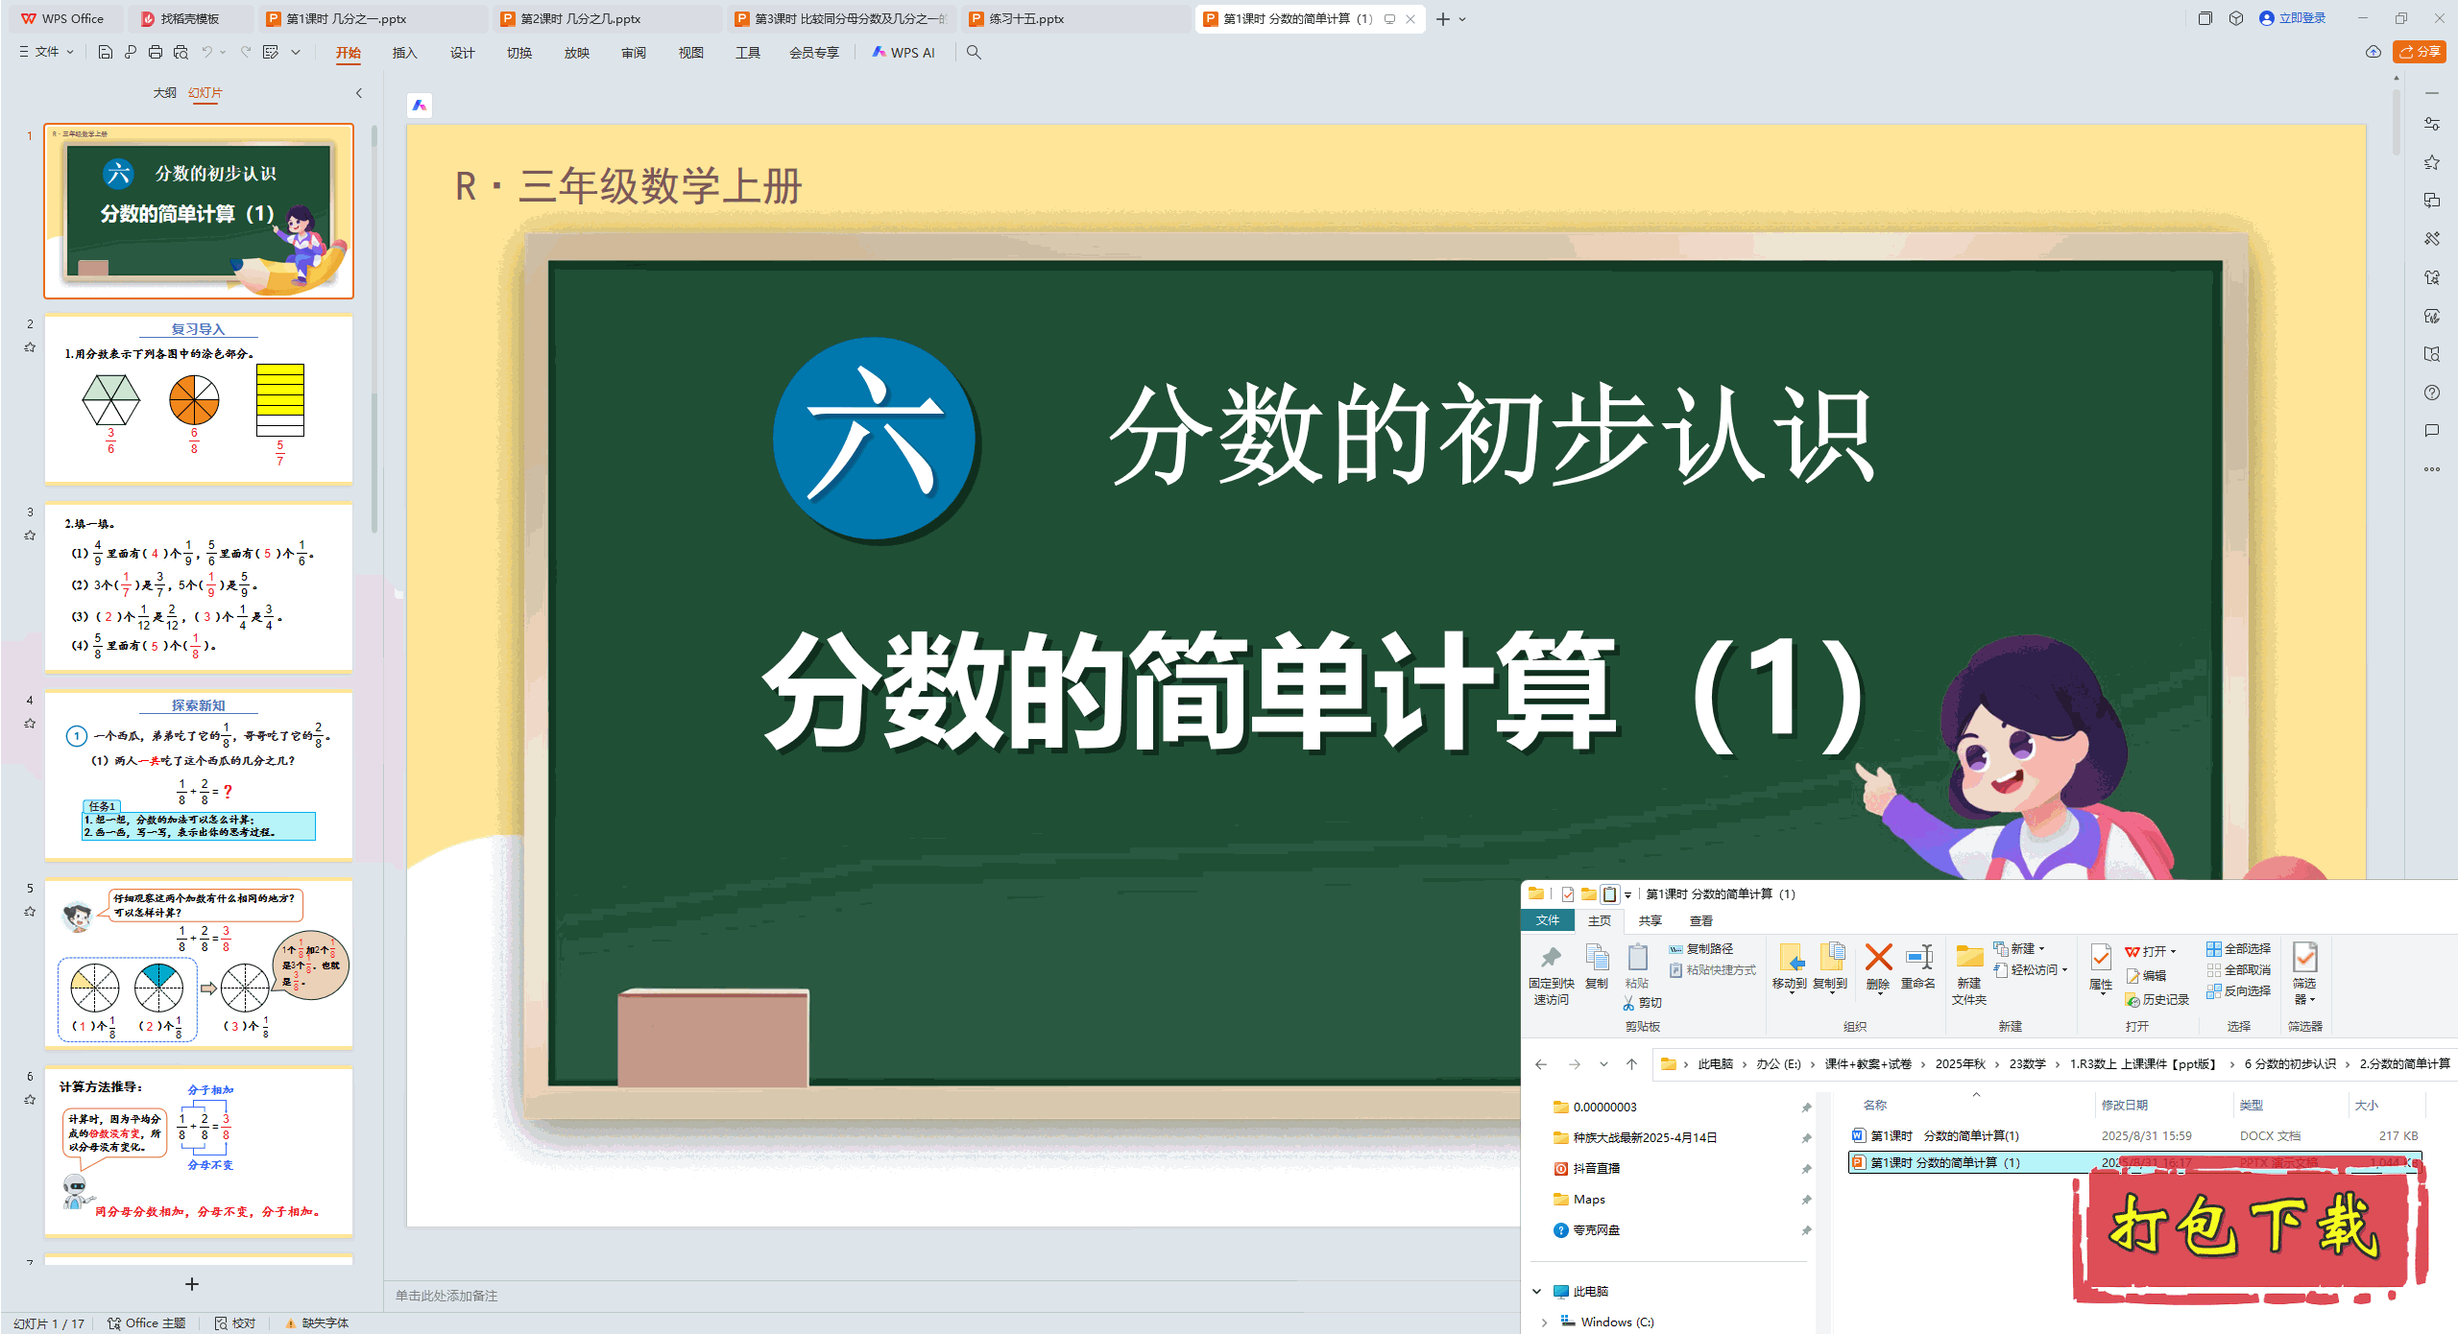
Task: Click the 分享 share button
Action: pyautogui.click(x=2419, y=52)
